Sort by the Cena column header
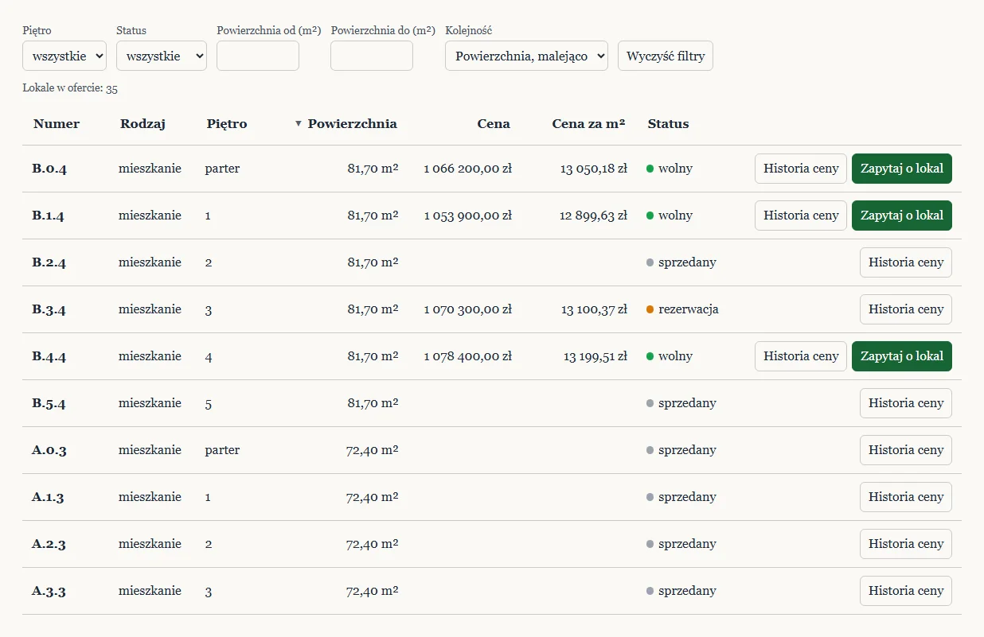The image size is (984, 637). [494, 123]
